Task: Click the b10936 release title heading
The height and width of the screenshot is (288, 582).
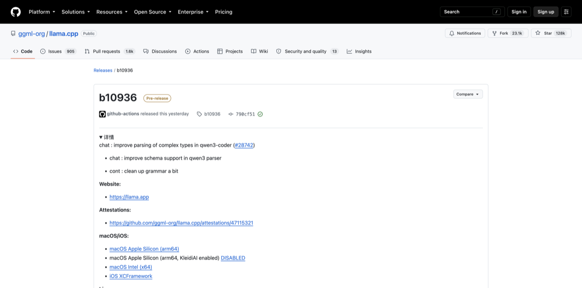Action: coord(118,97)
